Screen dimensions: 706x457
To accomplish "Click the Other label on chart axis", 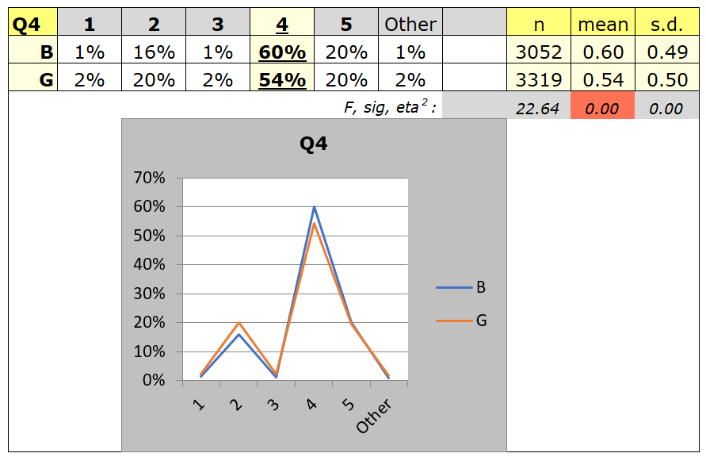I will tap(374, 416).
